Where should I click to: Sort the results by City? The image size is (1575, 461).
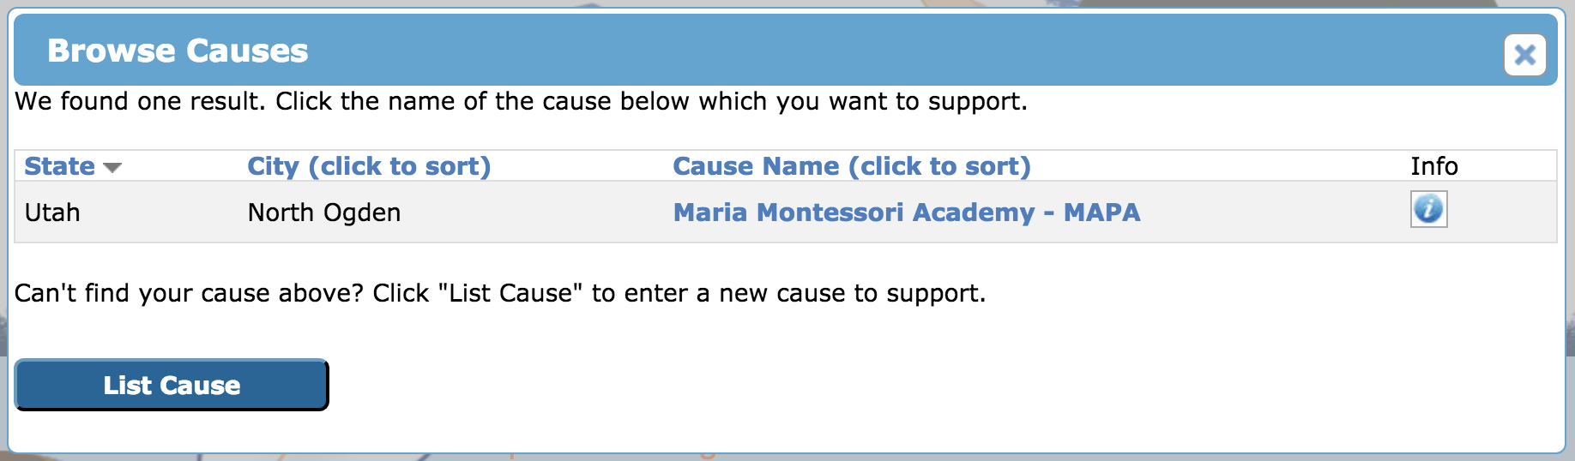tap(369, 166)
